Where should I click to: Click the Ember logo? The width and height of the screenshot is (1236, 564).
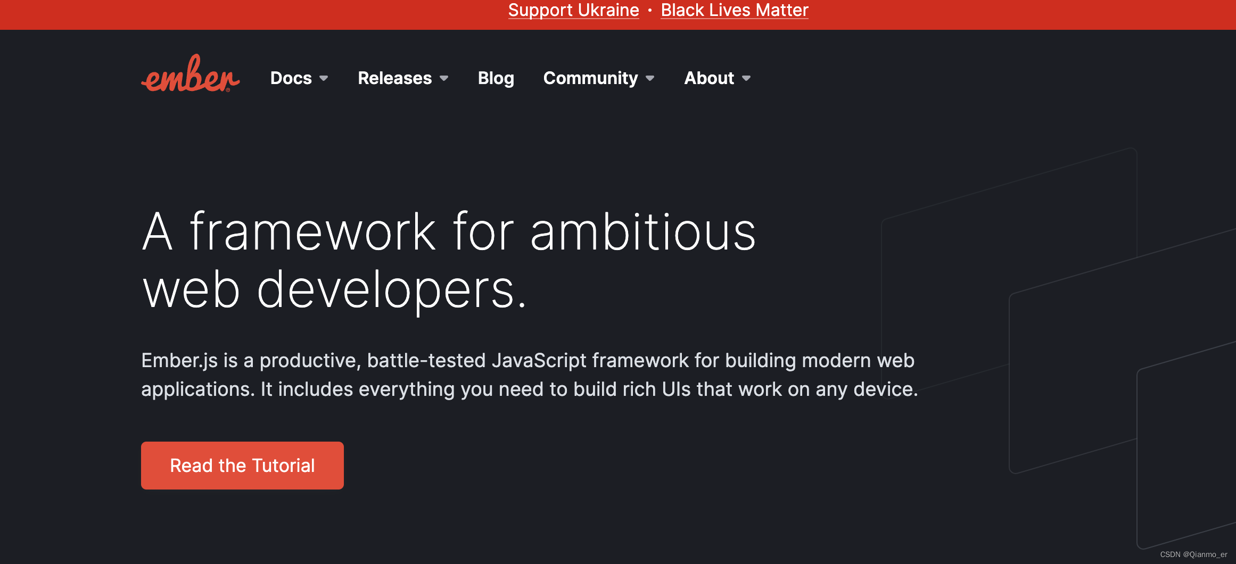[191, 74]
